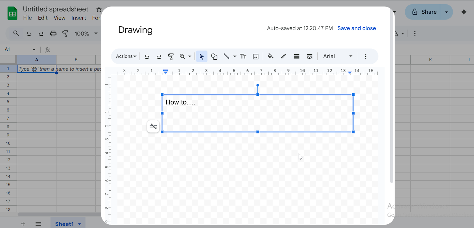Click Paint format in Drawing toolbar
The image size is (474, 228).
click(171, 56)
